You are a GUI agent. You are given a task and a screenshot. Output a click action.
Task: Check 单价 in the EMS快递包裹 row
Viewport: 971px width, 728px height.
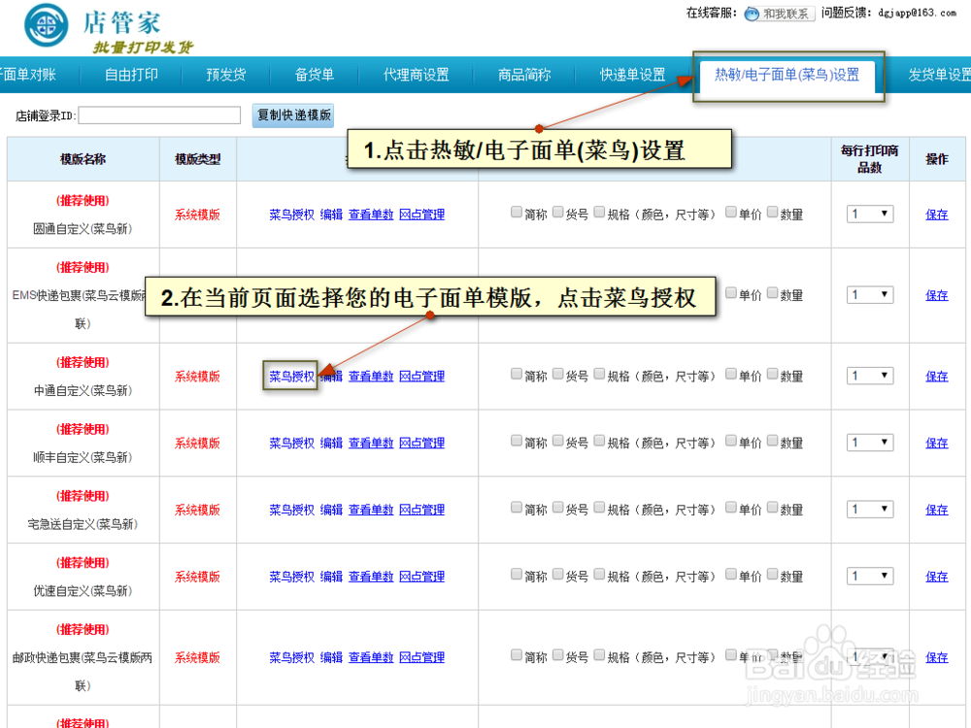click(731, 293)
